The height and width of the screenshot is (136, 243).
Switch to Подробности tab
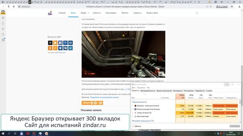point(200,91)
